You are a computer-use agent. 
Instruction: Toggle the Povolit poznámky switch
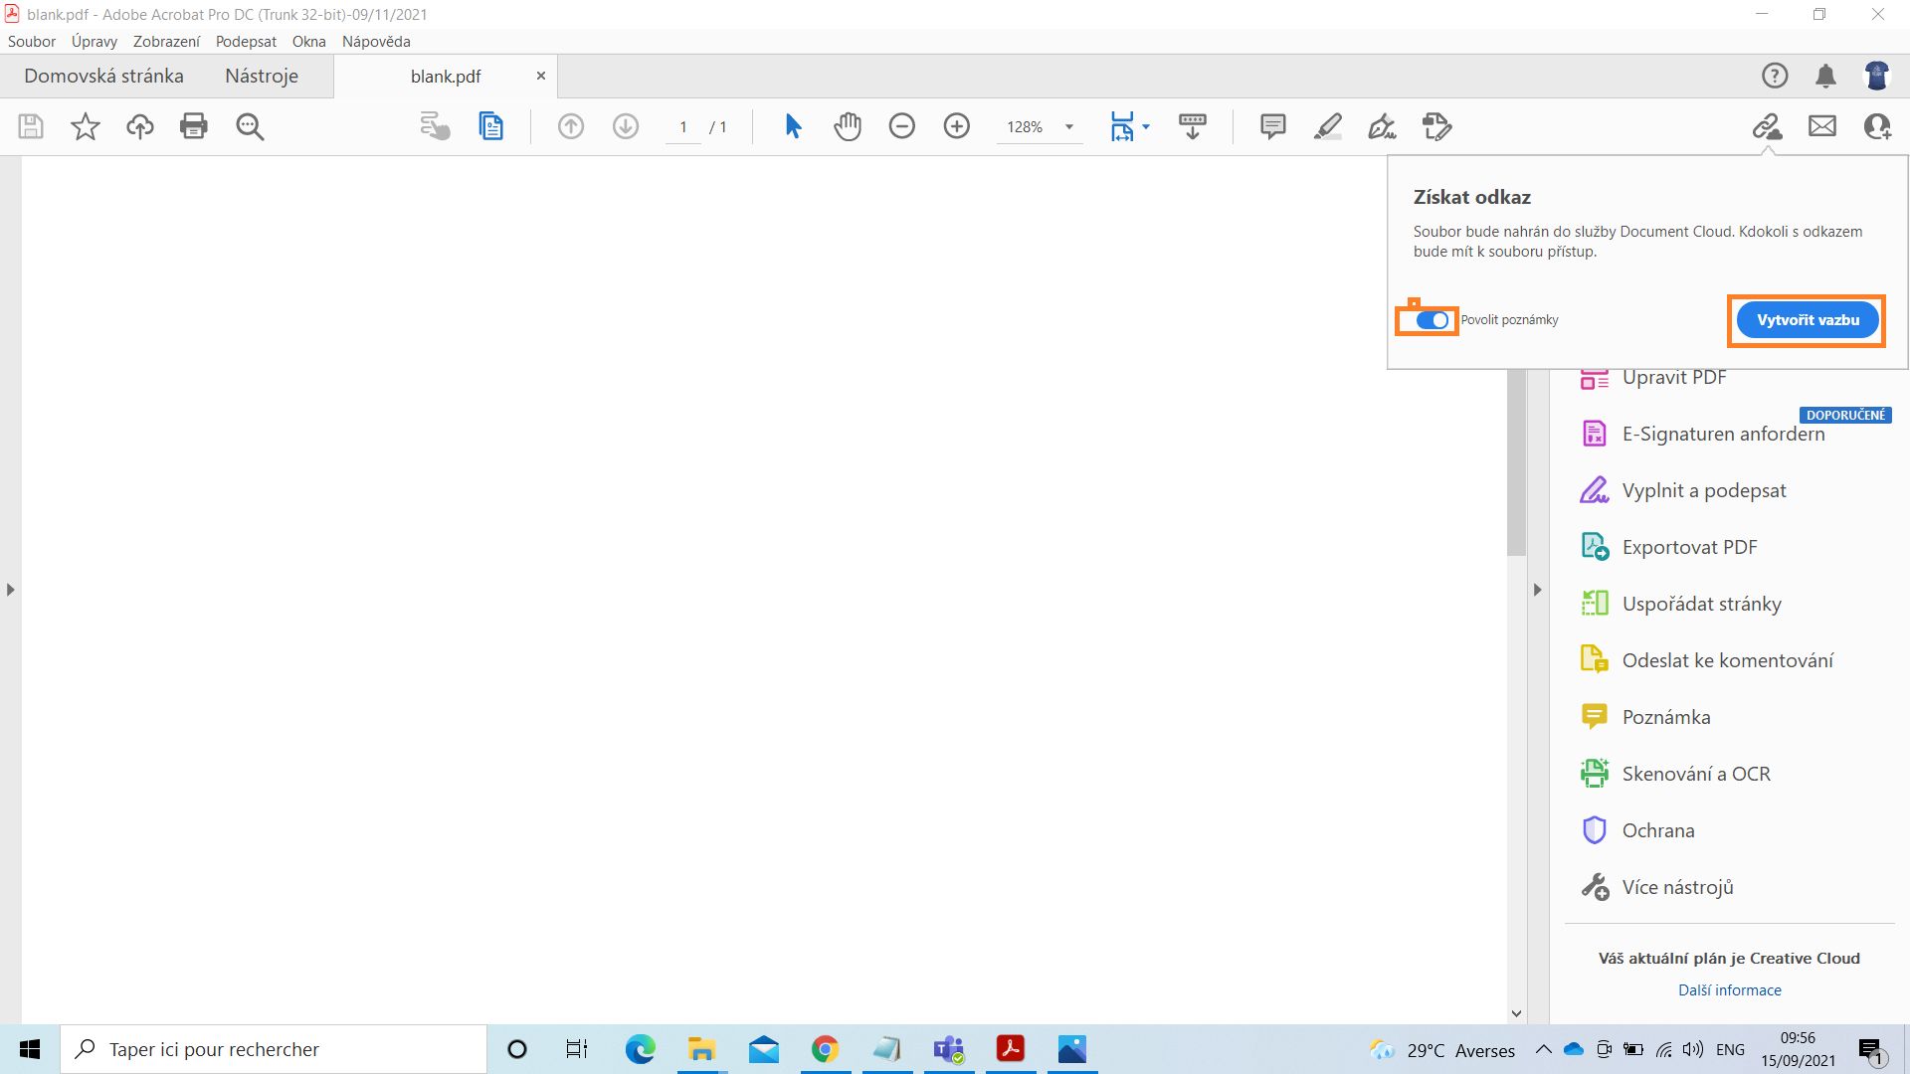pos(1432,320)
